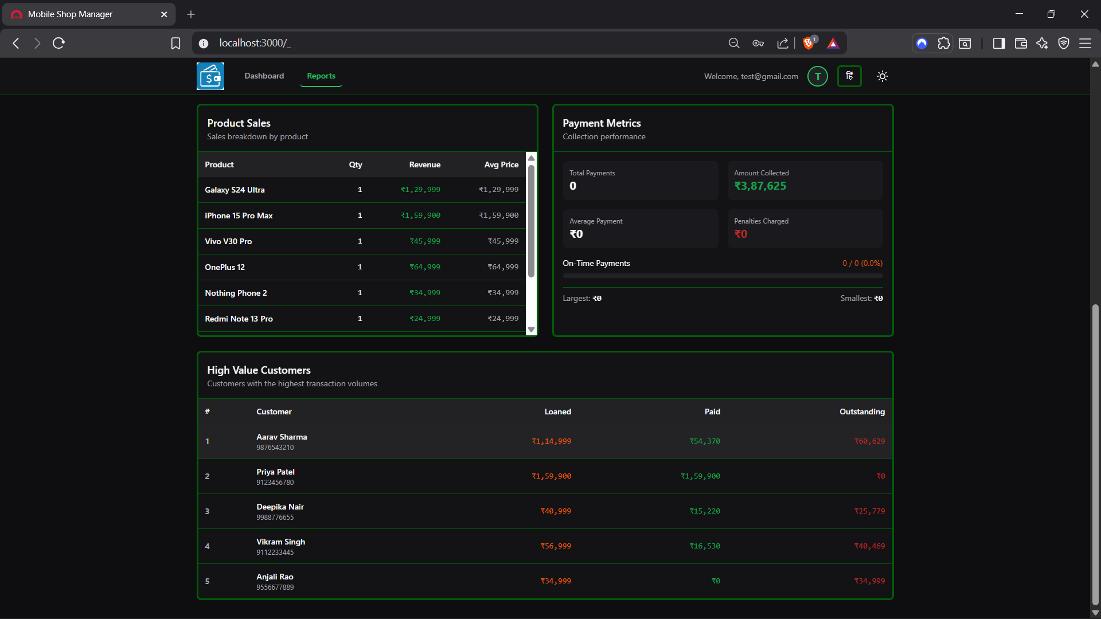Viewport: 1101px width, 619px height.
Task: Open the browser hamburger menu
Action: pyautogui.click(x=1086, y=43)
